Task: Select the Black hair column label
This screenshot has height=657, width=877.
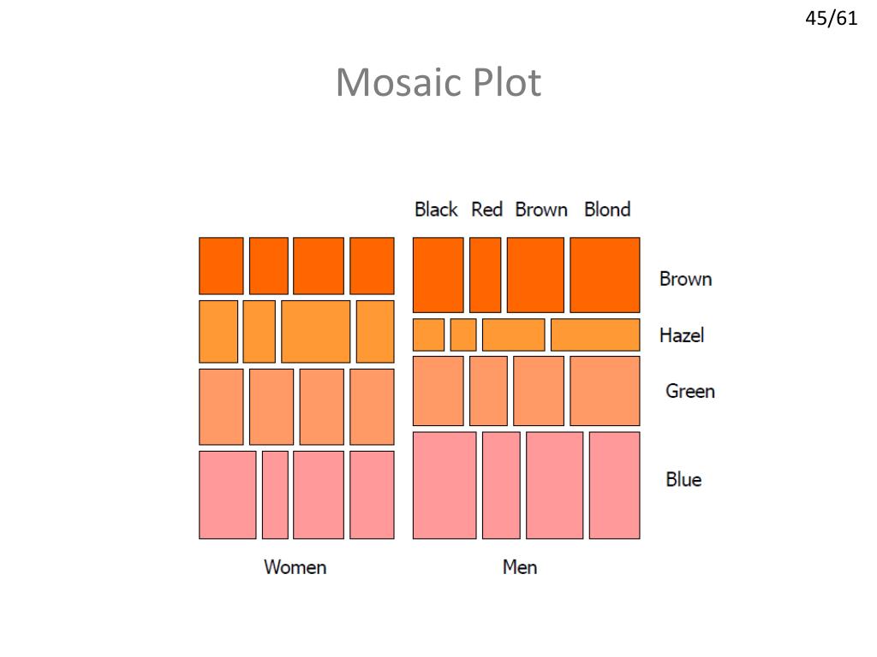Action: [436, 210]
